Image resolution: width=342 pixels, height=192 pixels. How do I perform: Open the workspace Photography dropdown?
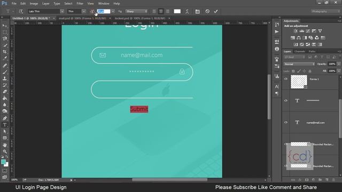[x=325, y=11]
